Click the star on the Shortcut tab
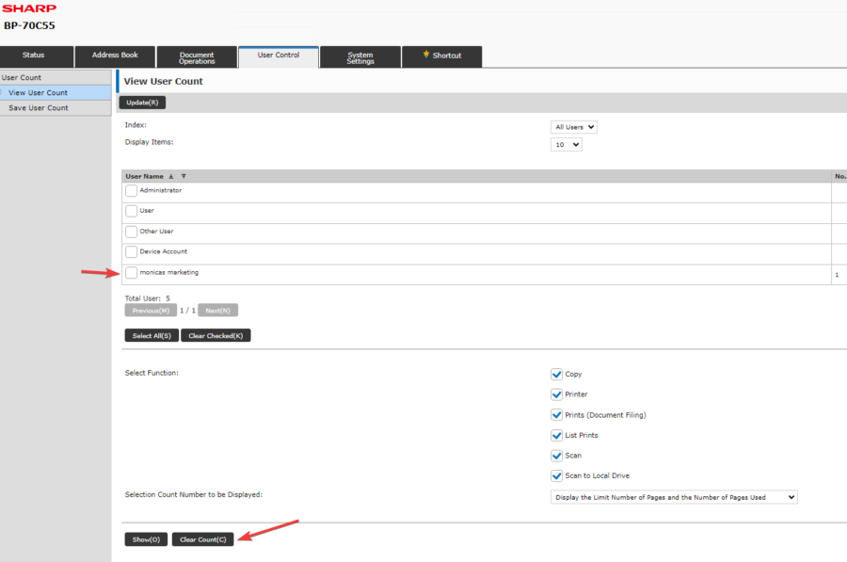 point(425,56)
